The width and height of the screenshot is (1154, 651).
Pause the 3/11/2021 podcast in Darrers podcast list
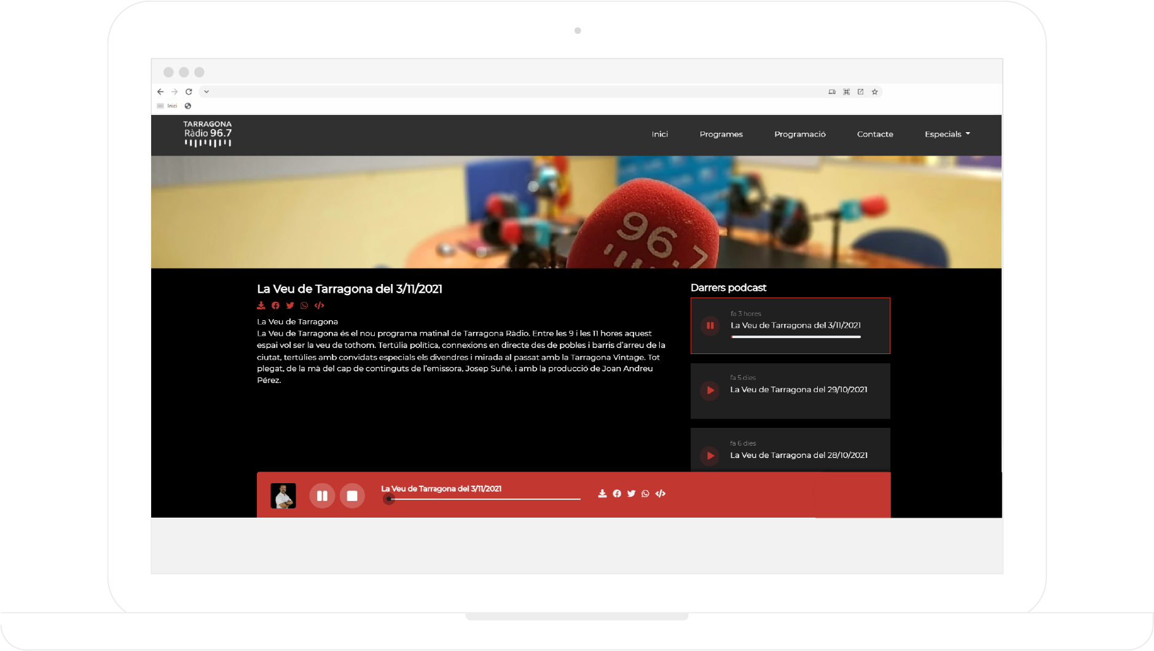pos(710,326)
